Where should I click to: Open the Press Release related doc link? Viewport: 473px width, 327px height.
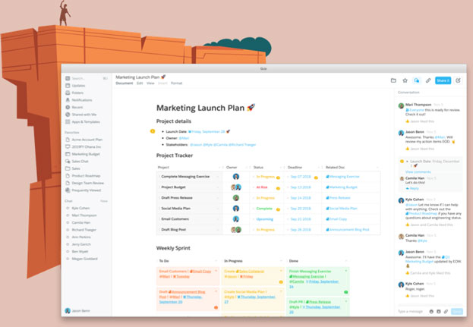click(339, 197)
